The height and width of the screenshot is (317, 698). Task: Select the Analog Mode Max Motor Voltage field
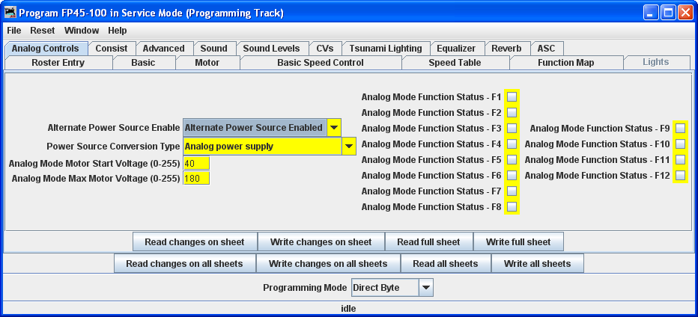pos(196,178)
